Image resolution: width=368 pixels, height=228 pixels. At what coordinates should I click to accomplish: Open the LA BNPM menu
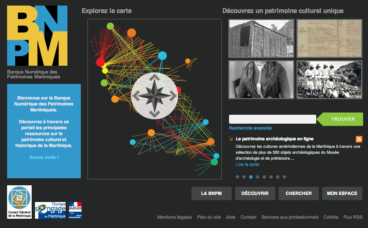212,193
